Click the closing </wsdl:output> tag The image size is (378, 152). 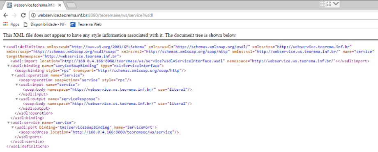tap(34, 108)
